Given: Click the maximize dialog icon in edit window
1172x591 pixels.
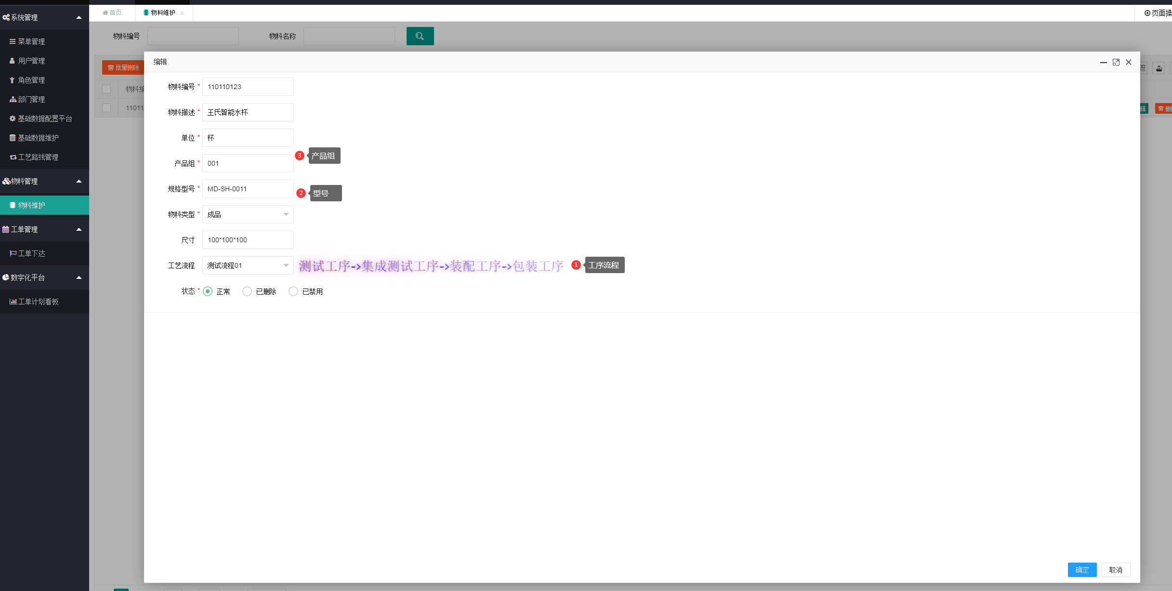Looking at the screenshot, I should pos(1116,62).
